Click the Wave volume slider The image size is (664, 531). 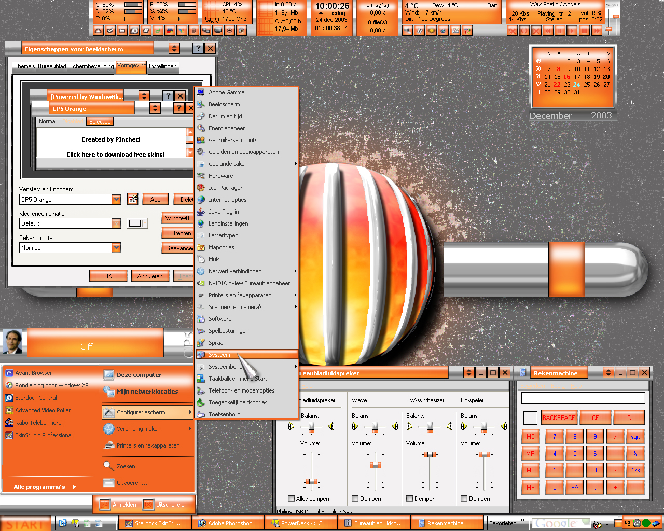376,465
